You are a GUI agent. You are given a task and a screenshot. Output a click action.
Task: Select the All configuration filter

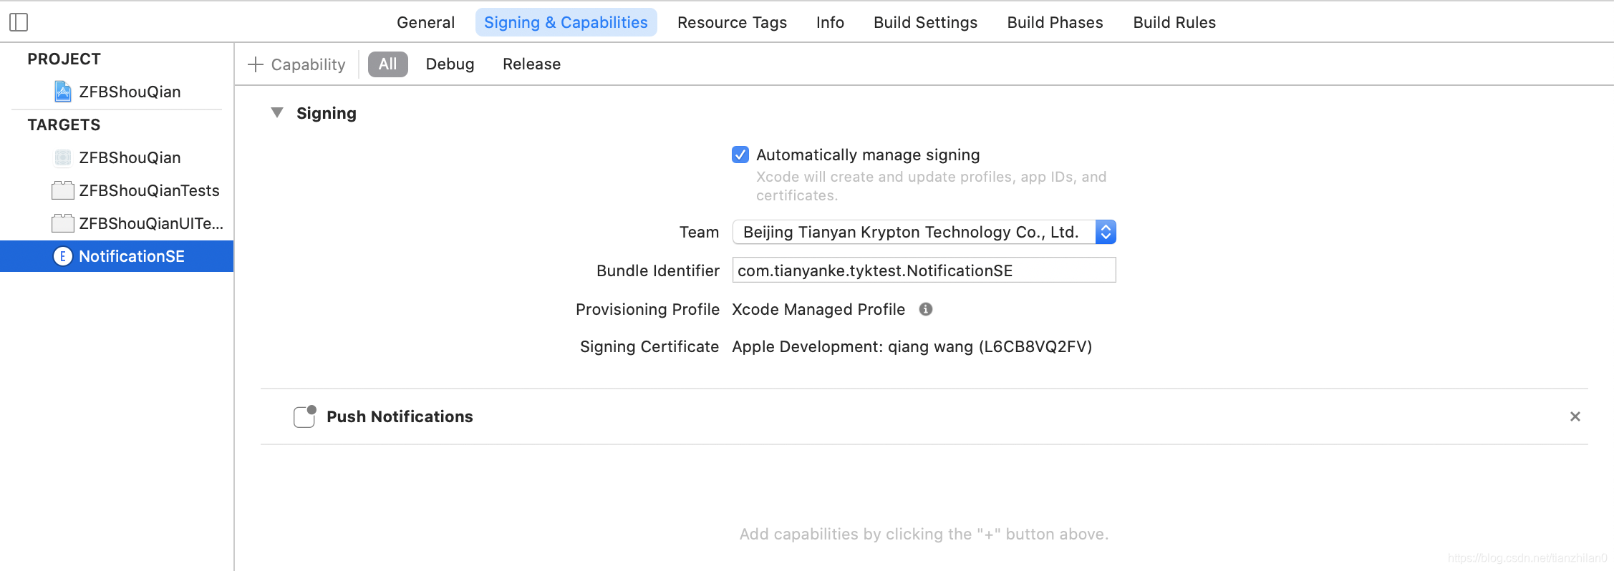[x=388, y=64]
